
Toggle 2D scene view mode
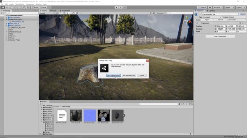tap(57, 13)
